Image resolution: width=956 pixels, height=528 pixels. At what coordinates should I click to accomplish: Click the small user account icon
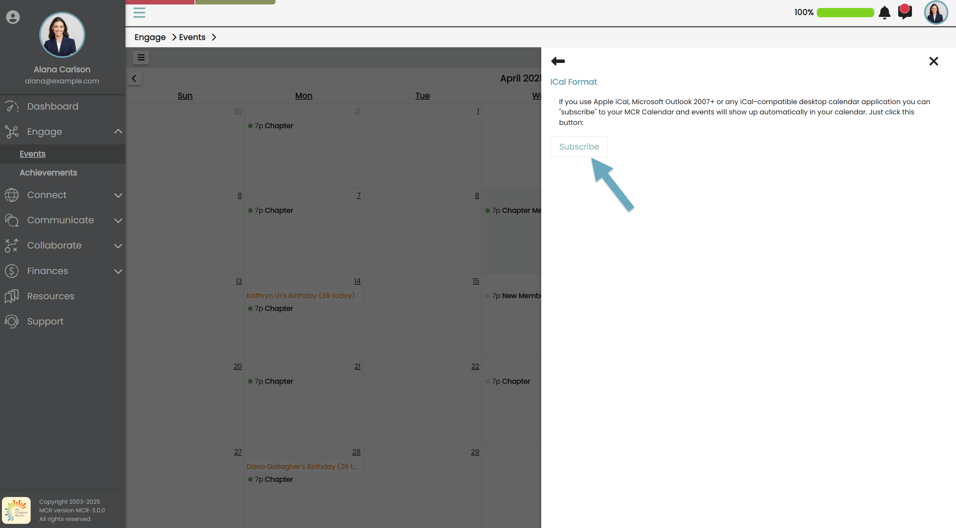coord(13,17)
